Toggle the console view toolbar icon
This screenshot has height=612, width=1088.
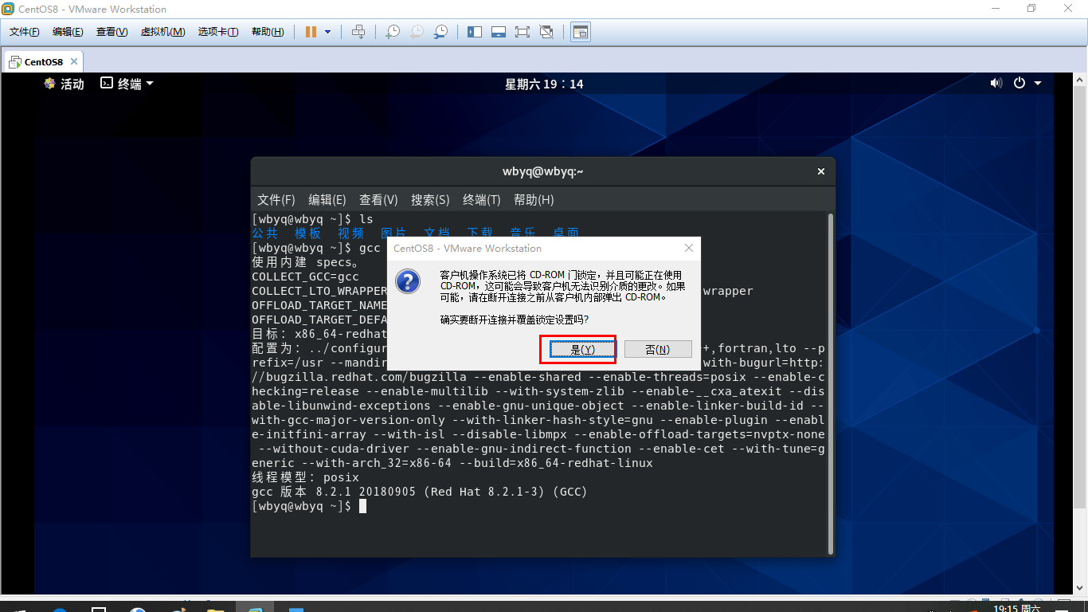click(581, 32)
